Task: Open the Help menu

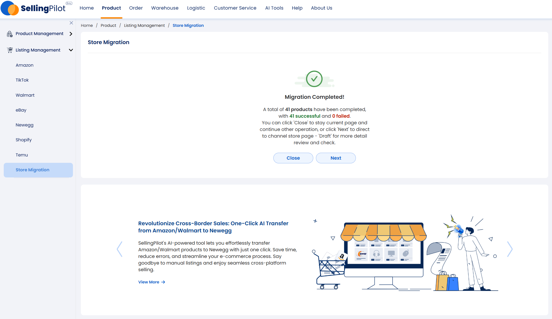Action: point(297,8)
